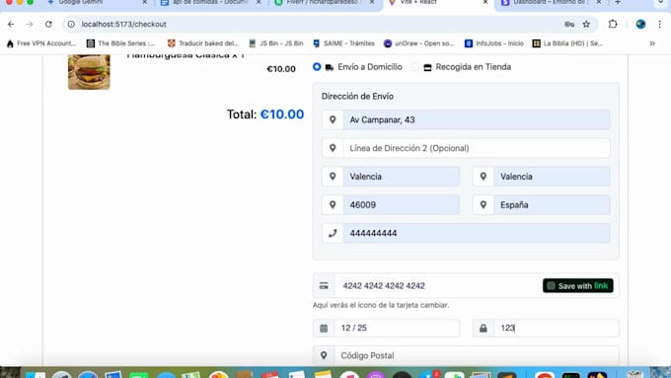The width and height of the screenshot is (671, 378).
Task: Open the unDraw bookmark
Action: pos(419,43)
